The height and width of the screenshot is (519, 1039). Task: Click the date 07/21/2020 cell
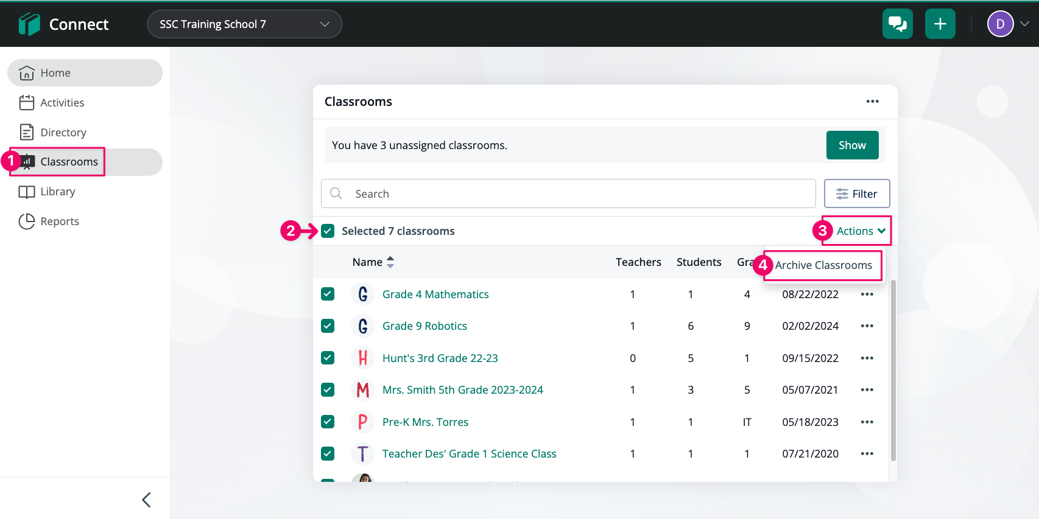(810, 454)
